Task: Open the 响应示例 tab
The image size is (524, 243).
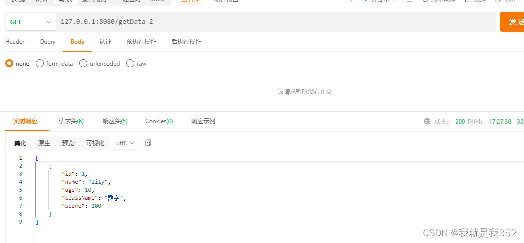Action: pyautogui.click(x=203, y=121)
